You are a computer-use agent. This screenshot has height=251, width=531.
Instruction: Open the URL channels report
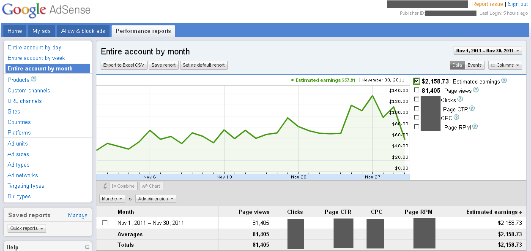tap(25, 101)
